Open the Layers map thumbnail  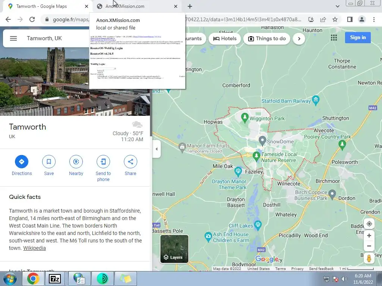[174, 249]
